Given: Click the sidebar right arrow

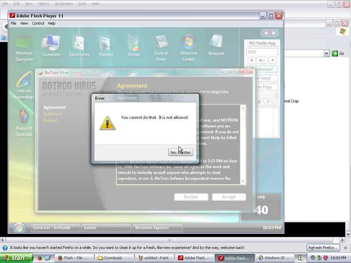Looking at the screenshot, I should [274, 33].
